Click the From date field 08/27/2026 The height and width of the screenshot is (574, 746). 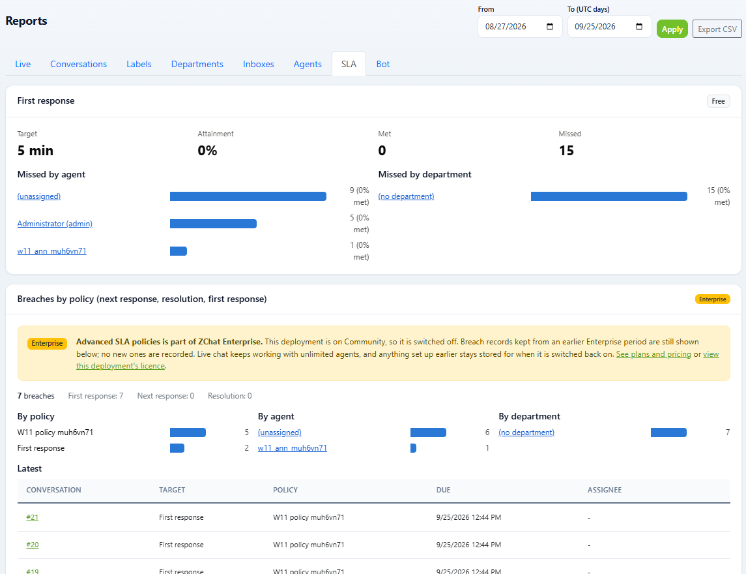point(520,27)
